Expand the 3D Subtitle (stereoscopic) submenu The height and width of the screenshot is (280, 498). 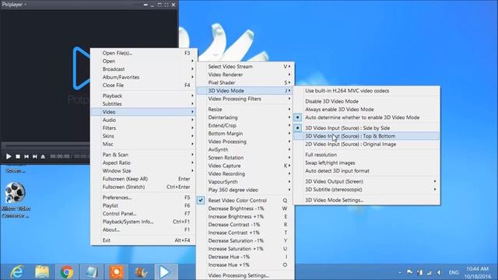point(366,190)
